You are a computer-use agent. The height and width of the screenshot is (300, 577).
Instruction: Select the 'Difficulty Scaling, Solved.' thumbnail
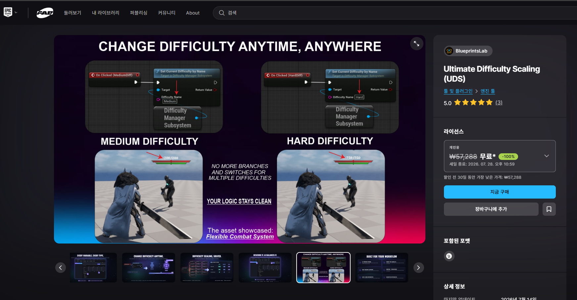(x=207, y=268)
